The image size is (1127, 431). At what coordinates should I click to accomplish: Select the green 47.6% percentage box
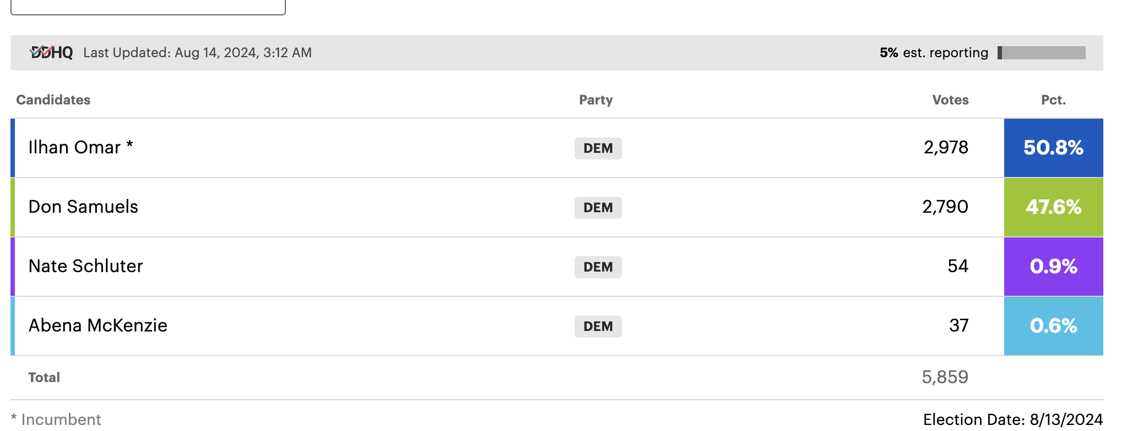coord(1053,207)
